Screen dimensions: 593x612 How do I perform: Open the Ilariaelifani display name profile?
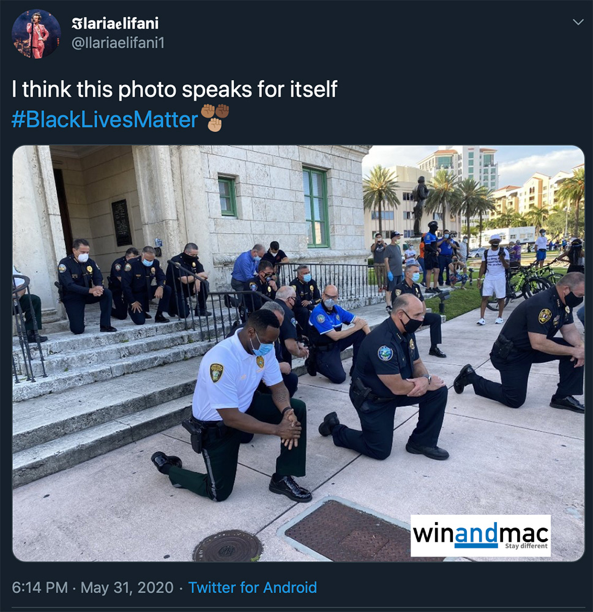pyautogui.click(x=115, y=23)
